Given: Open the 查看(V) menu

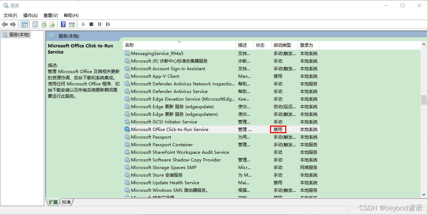Looking at the screenshot, I should [51, 16].
